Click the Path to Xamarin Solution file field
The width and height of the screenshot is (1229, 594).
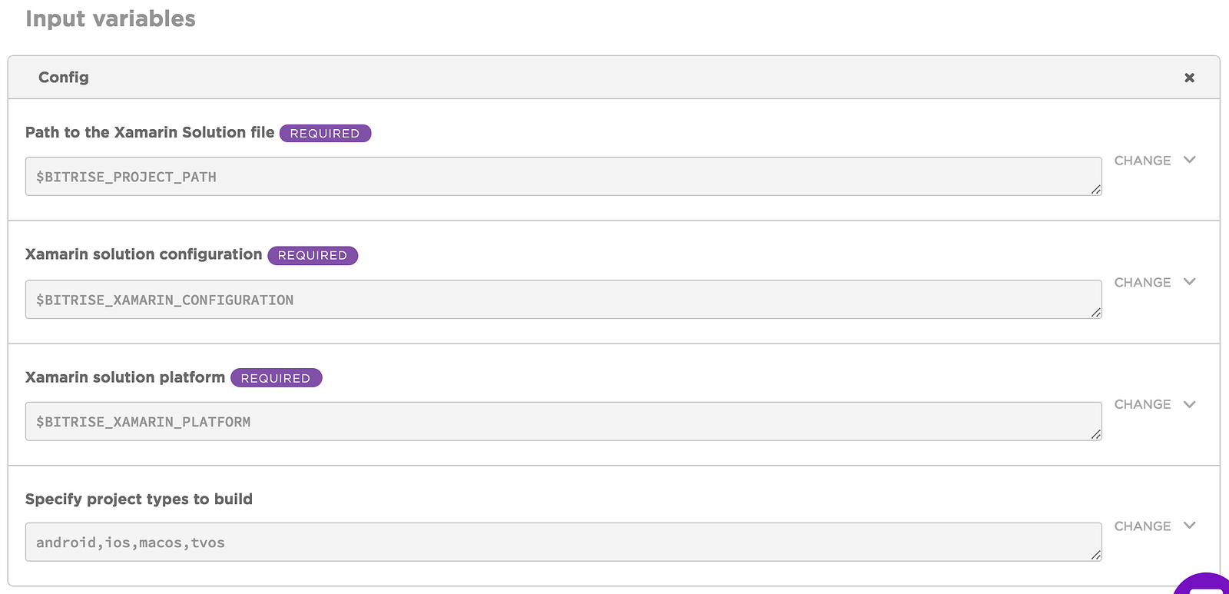tap(563, 177)
